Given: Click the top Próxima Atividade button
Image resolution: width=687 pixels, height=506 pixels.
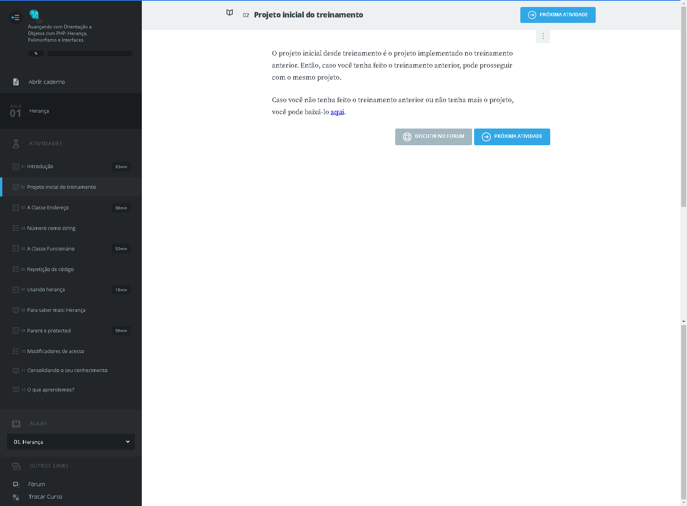Looking at the screenshot, I should click(558, 15).
